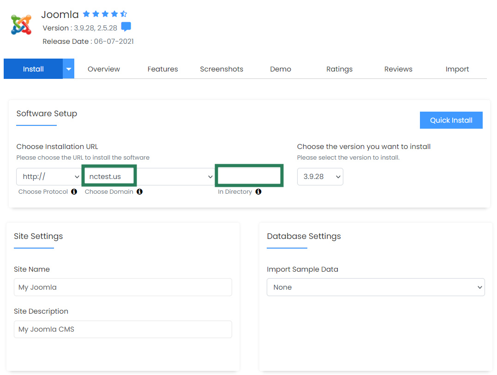The image size is (497, 375).
Task: Click the Version 3.9.28, 2.5.28 text
Action: coord(80,28)
